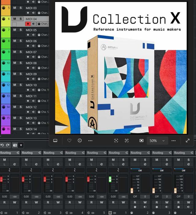Click the V Collection X image in the viewer
This screenshot has height=215, width=196.
coord(121,68)
